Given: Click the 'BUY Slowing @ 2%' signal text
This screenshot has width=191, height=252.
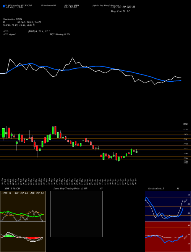Looking at the screenshot, I should point(60,34).
